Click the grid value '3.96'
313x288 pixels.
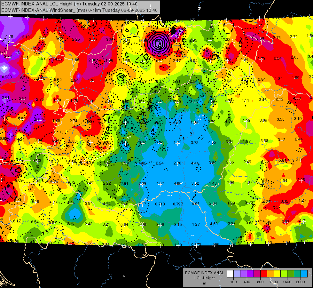[x=160, y=225]
